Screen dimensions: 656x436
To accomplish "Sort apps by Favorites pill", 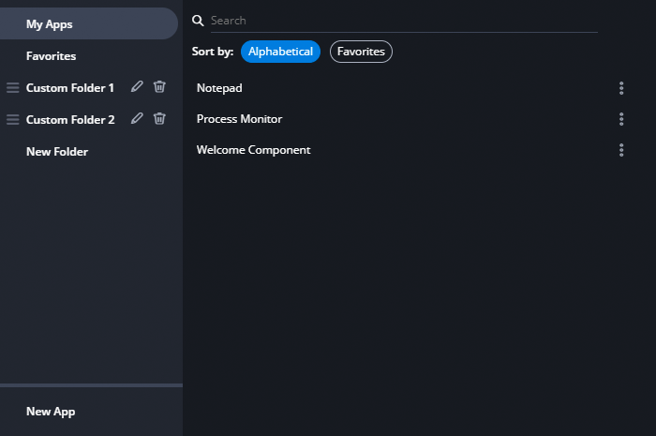I will tap(361, 52).
